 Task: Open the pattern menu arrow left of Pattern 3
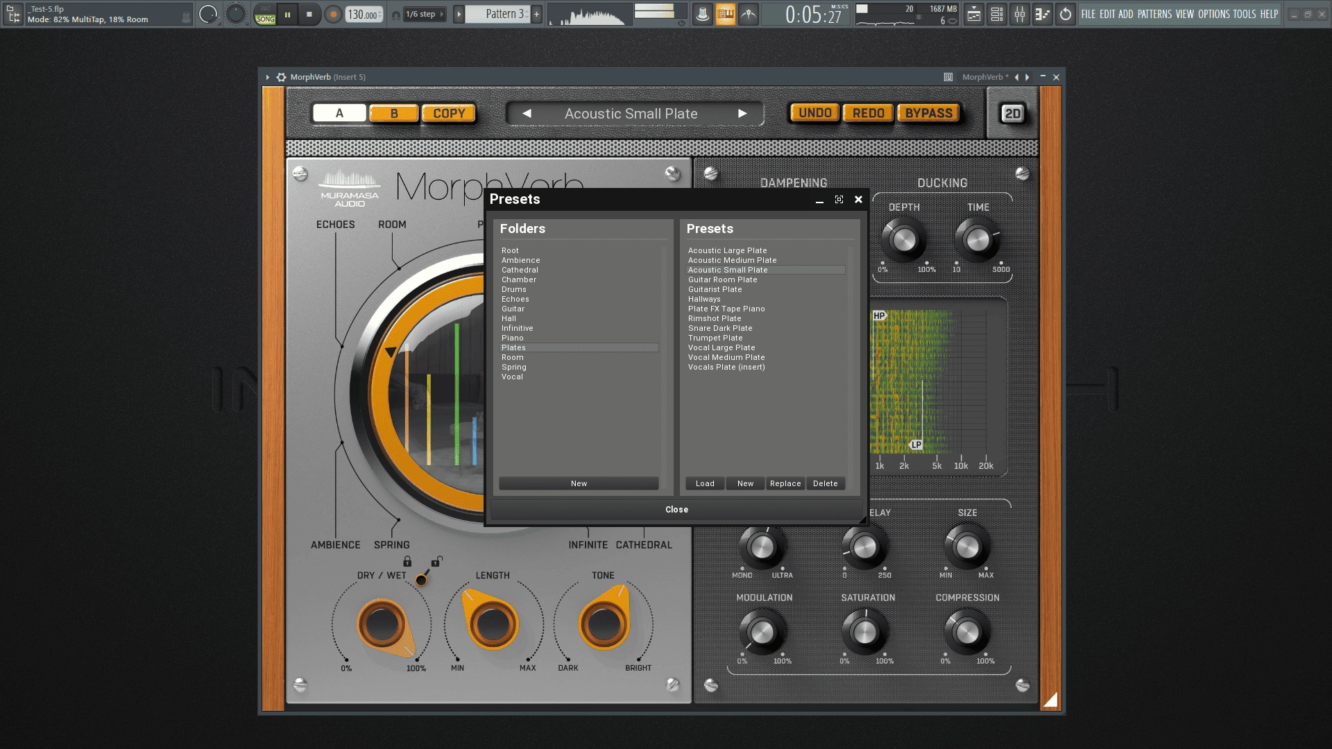[459, 14]
